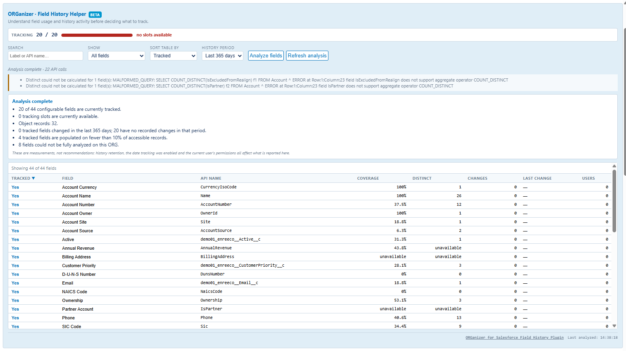Open ORGanizer for Salesforce Field History Plugin link
This screenshot has width=626, height=351.
coord(514,338)
